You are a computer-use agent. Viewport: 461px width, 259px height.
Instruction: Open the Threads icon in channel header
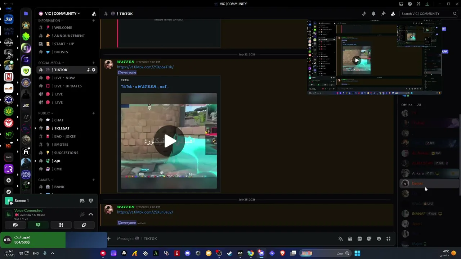tap(364, 14)
